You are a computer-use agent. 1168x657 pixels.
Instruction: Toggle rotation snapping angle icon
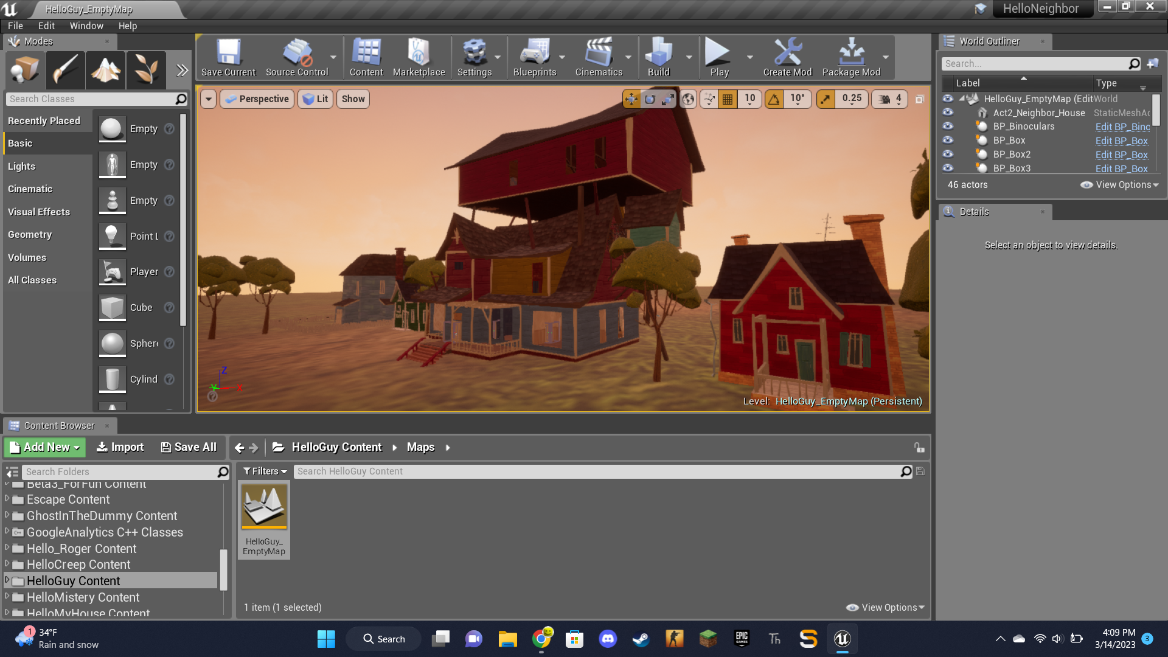pyautogui.click(x=774, y=99)
